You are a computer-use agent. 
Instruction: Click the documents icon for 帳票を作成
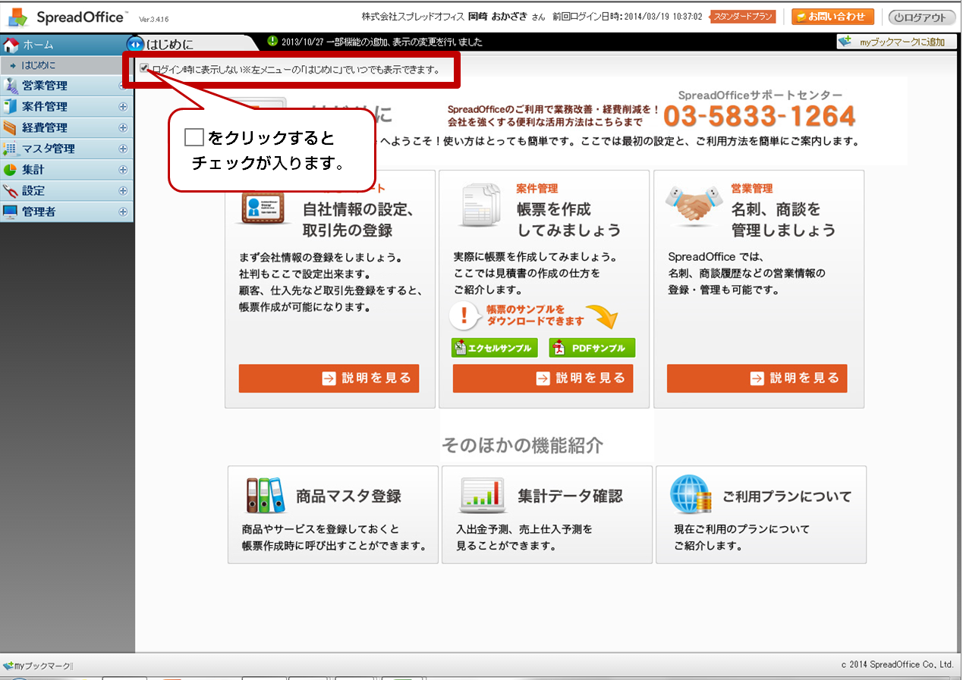[480, 205]
